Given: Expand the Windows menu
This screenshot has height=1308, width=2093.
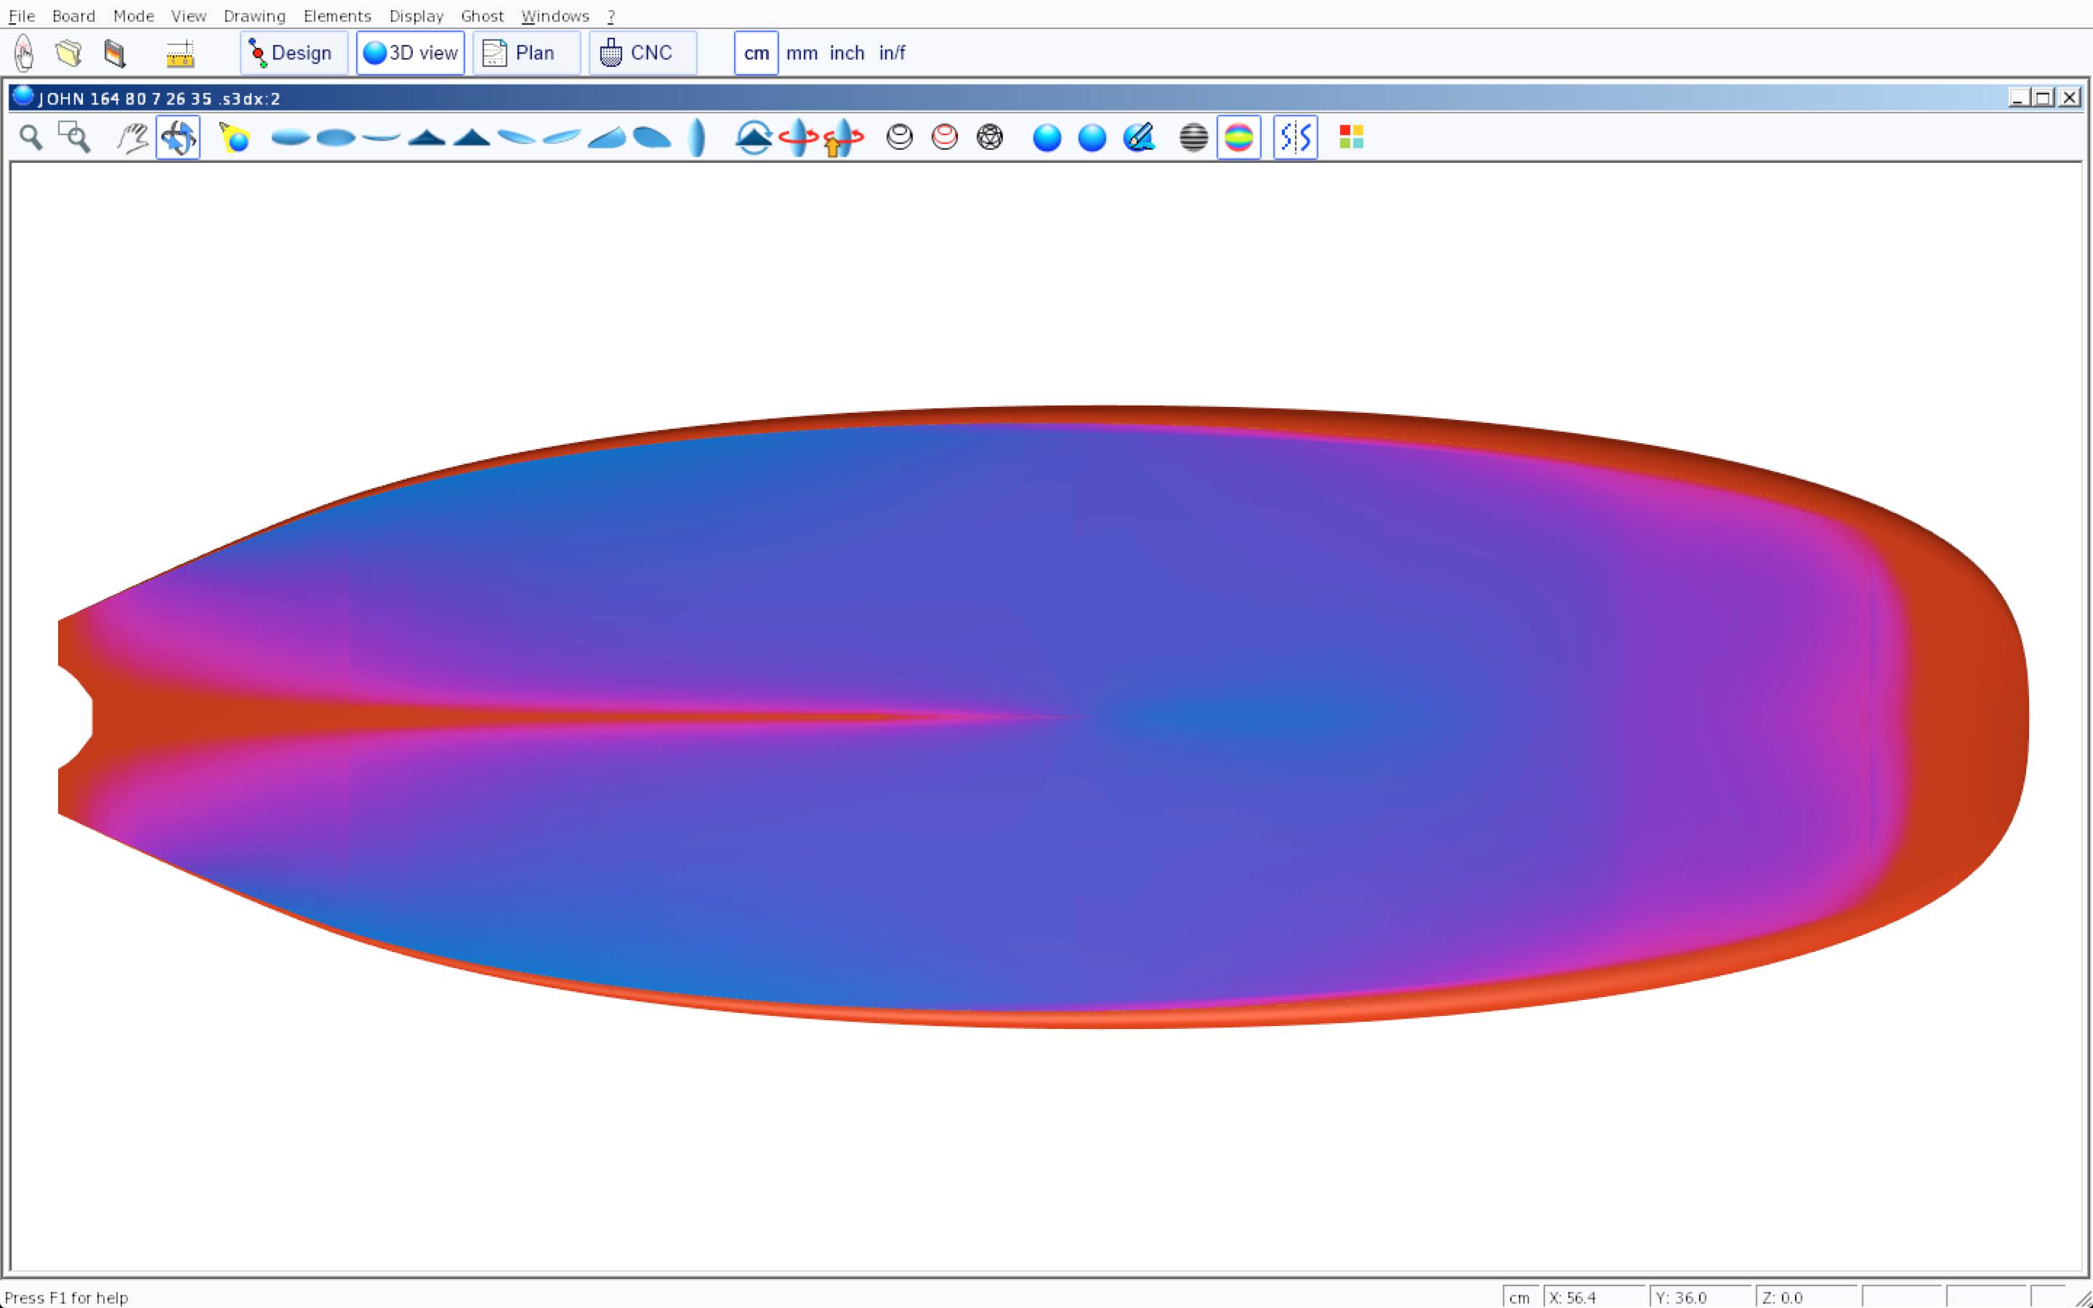Looking at the screenshot, I should point(555,15).
